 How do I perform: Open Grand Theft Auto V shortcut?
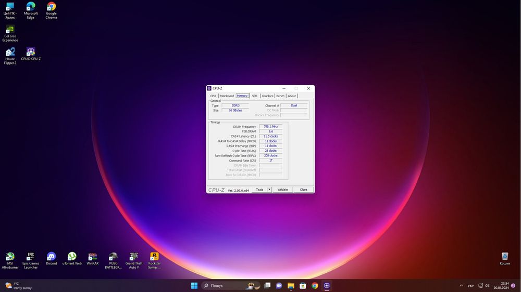point(134,257)
